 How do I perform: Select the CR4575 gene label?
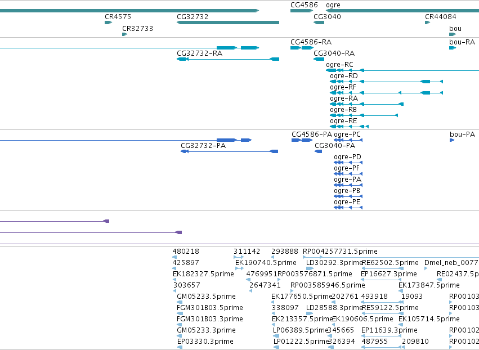[x=118, y=17]
